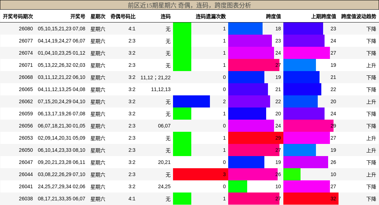
Task: Click the 上期跨度值 column header
Action: pos(323,16)
